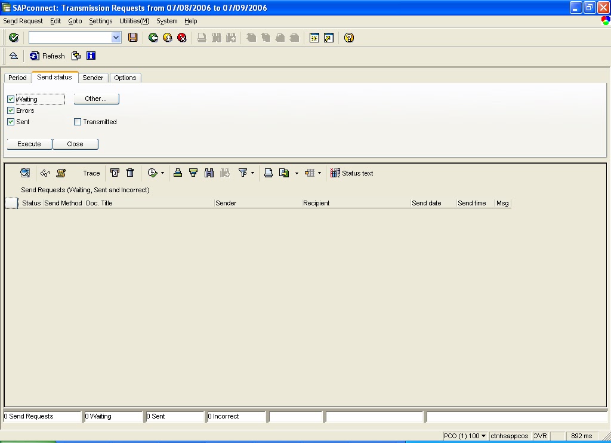
Task: Click the Close button below checkboxes
Action: [x=75, y=144]
